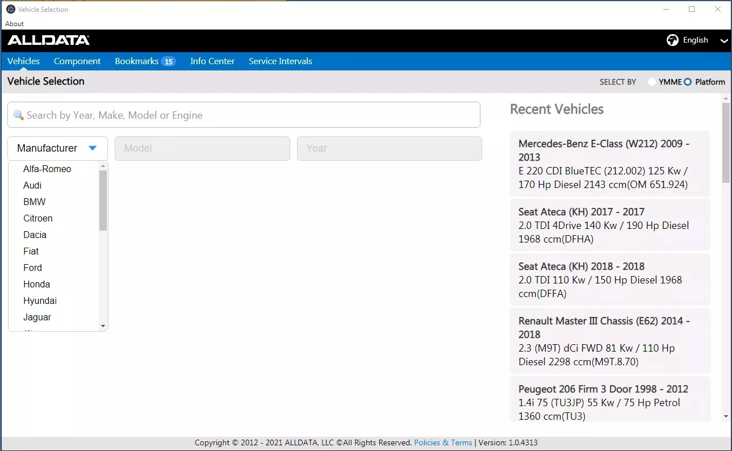
Task: Open the Info Center tab
Action: tap(212, 61)
